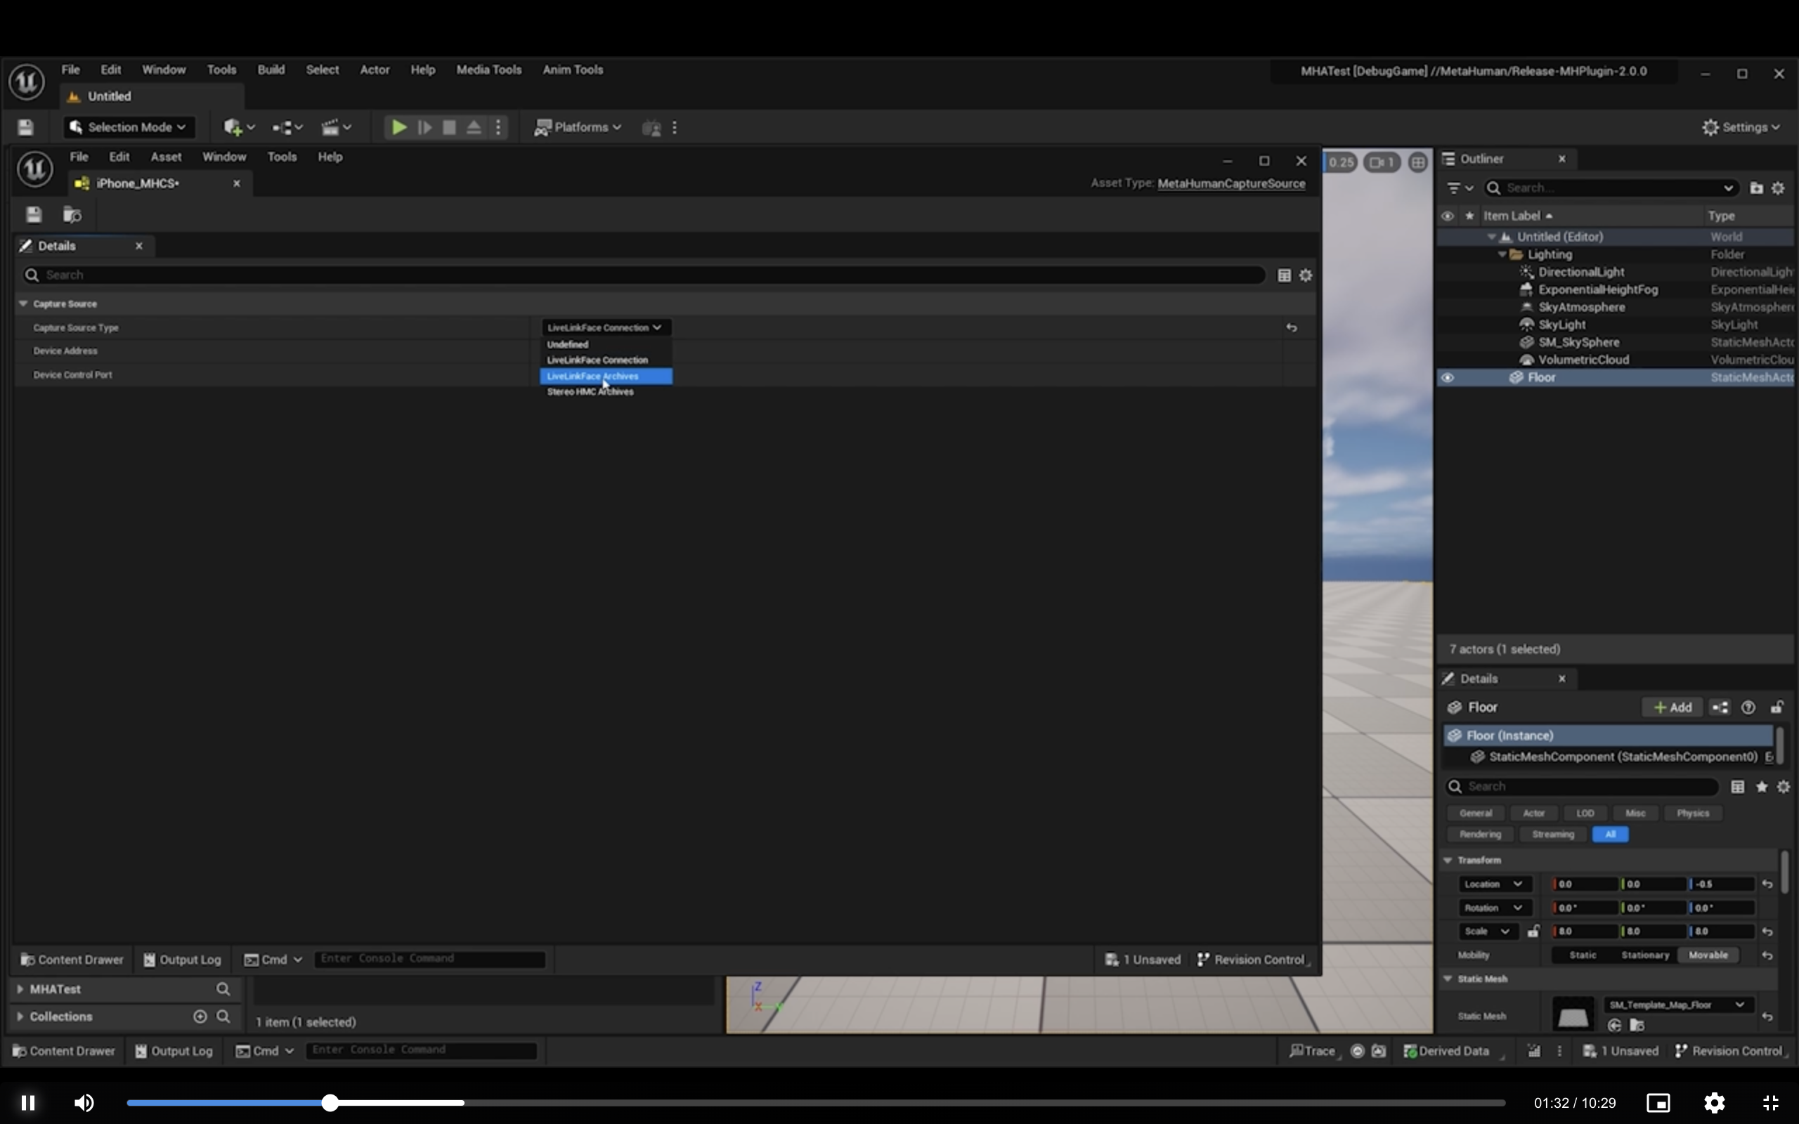This screenshot has width=1799, height=1124.
Task: Filter Details by Physics category
Action: tap(1693, 813)
